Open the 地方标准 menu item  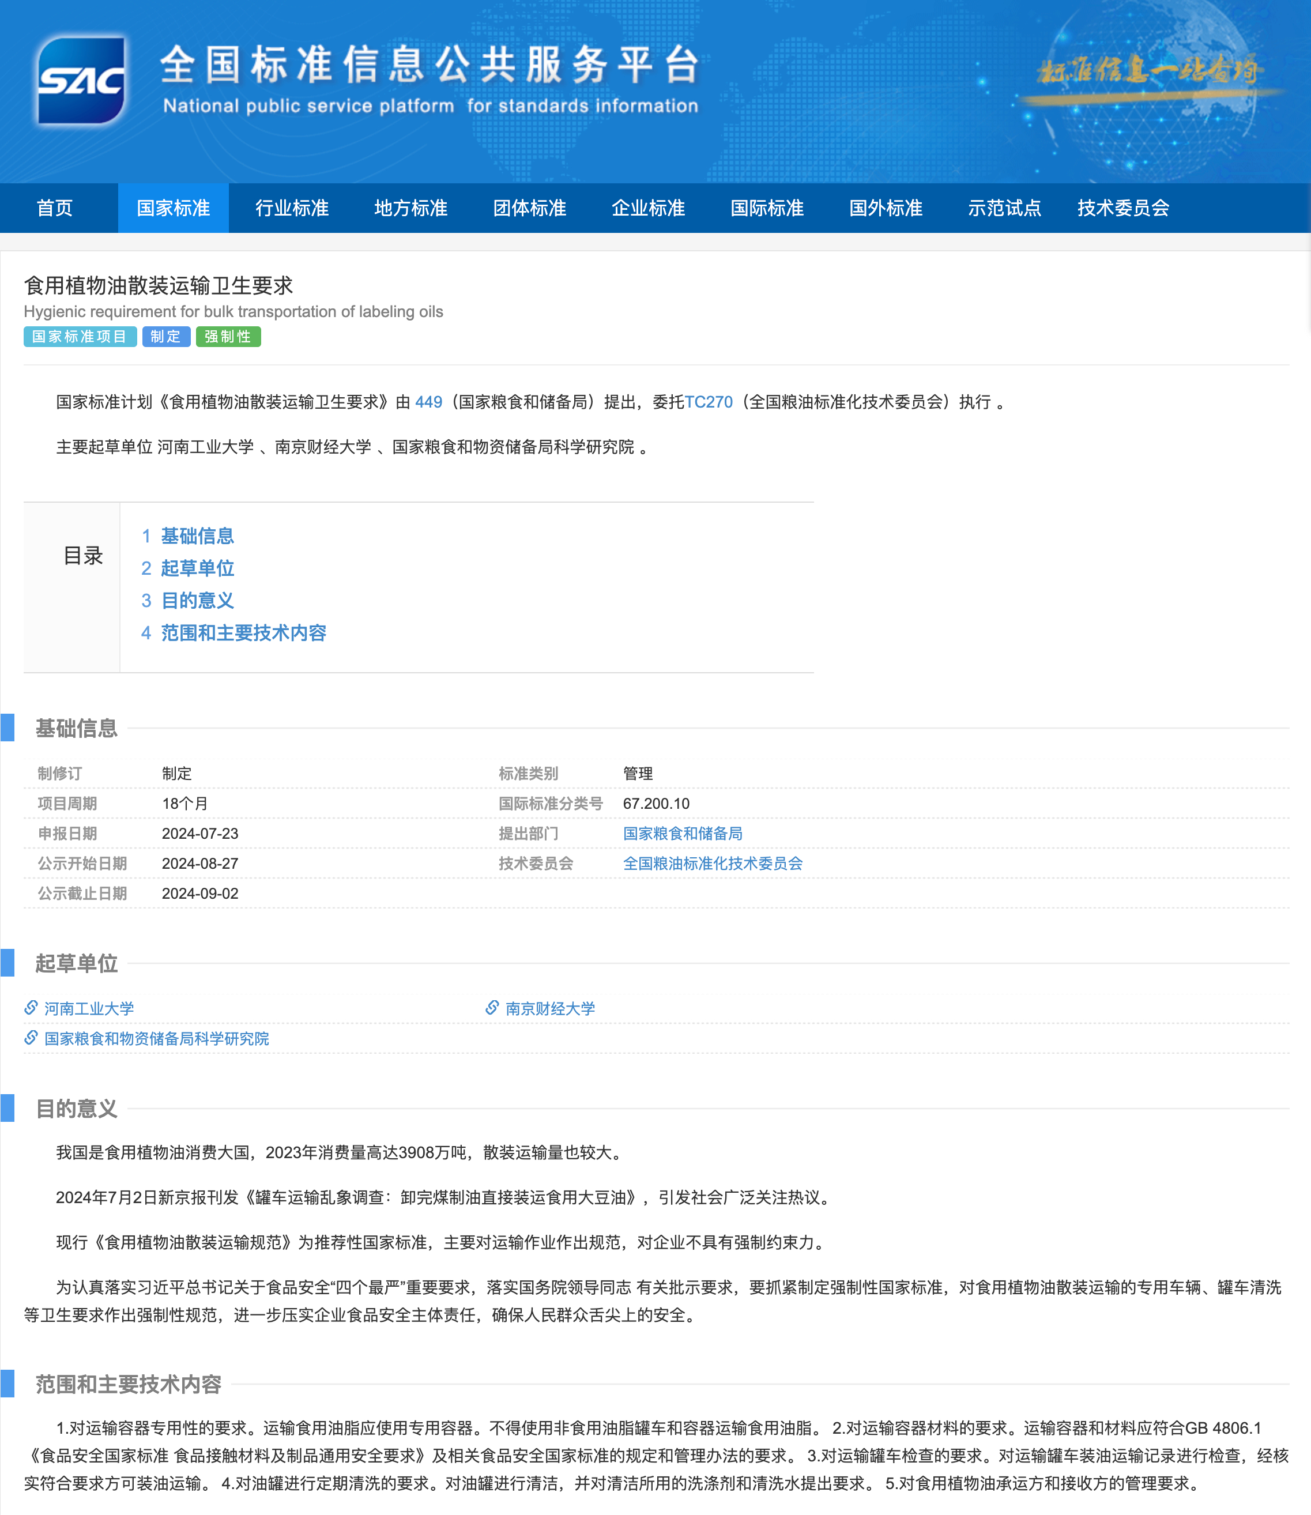point(410,208)
